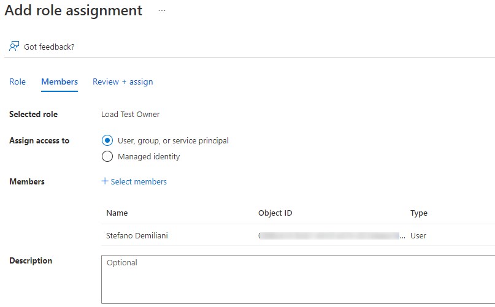
Task: Click the User type cell in the member row
Action: click(418, 235)
